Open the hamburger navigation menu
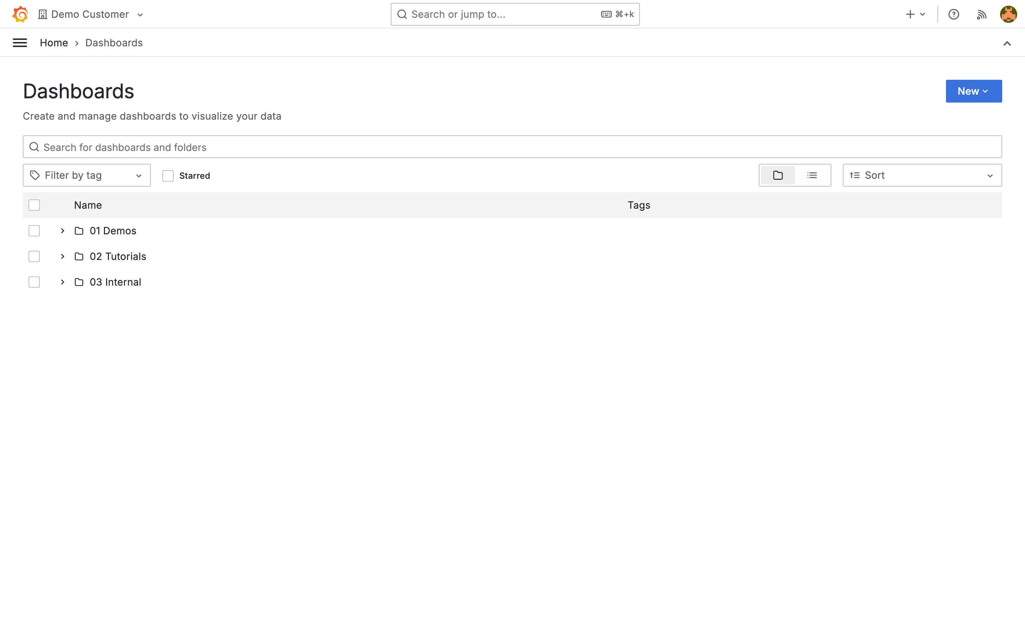 click(x=20, y=43)
